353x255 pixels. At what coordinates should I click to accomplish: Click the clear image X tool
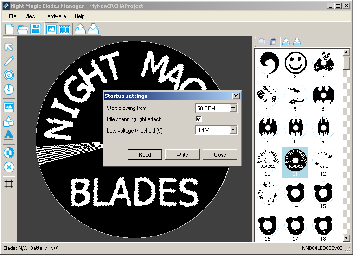coord(9,167)
